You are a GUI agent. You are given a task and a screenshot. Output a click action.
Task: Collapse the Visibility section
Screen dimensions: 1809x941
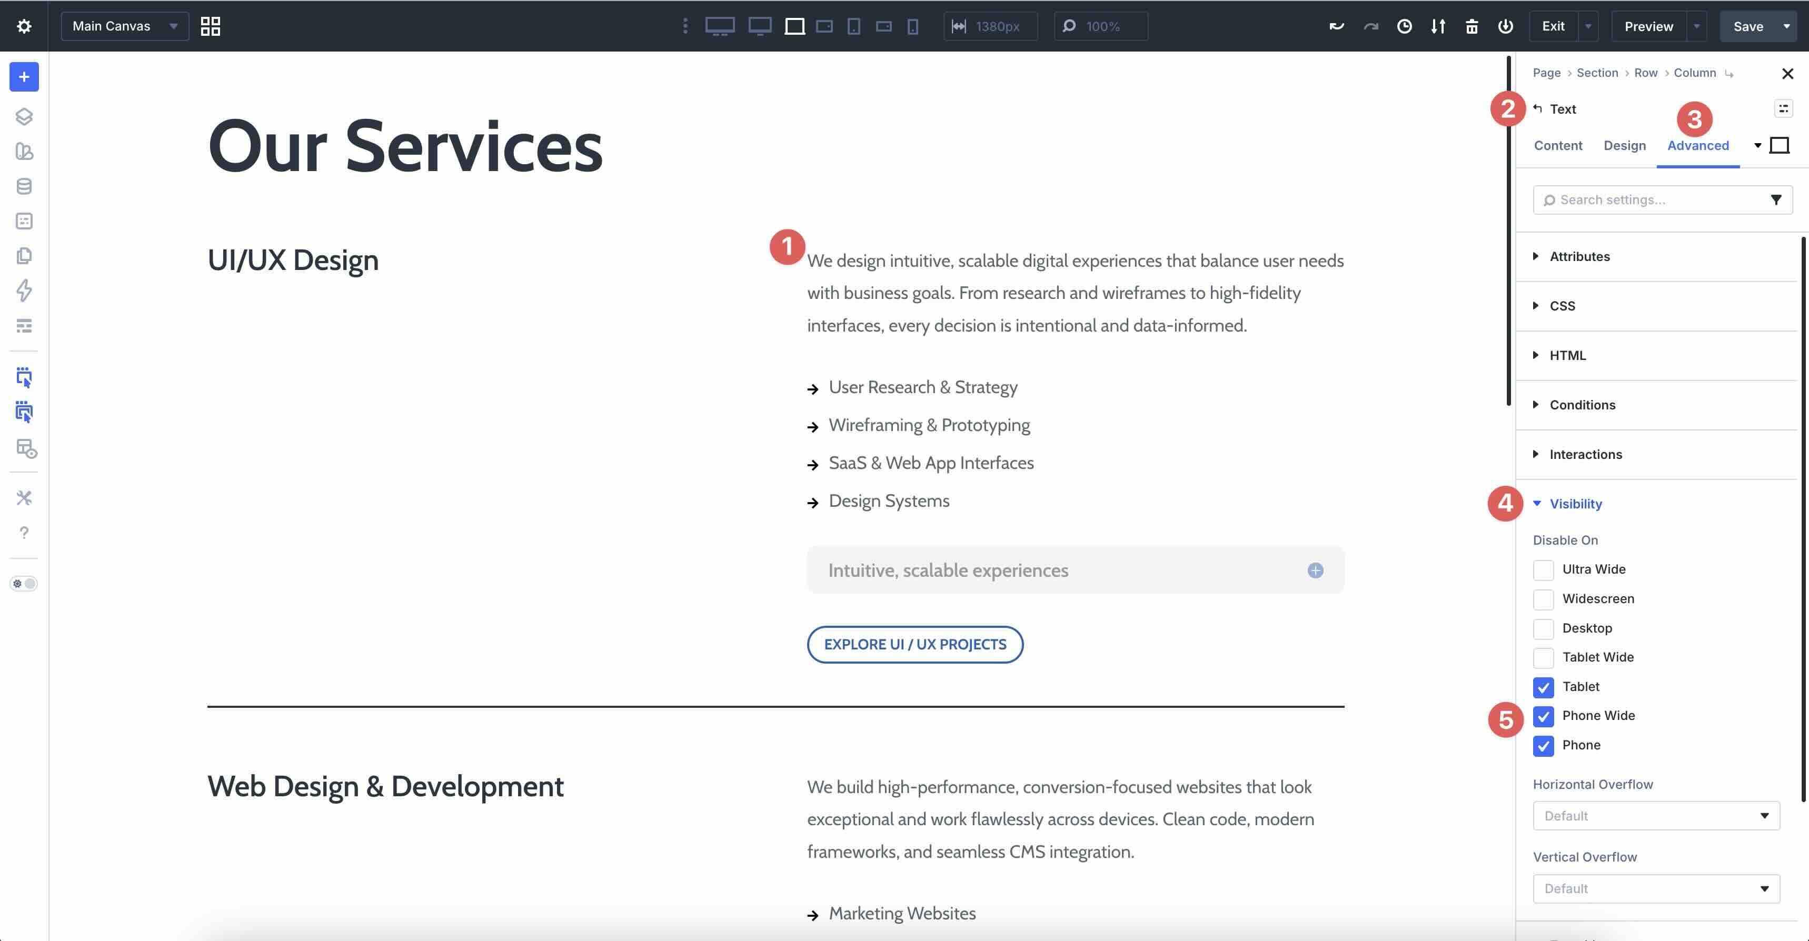point(1575,504)
